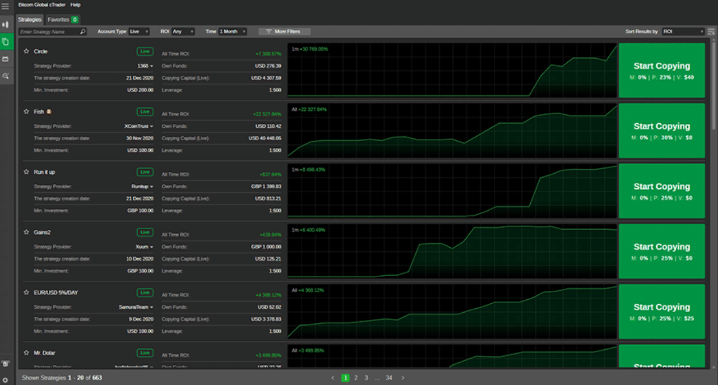Favorite the Circle strategy with its star
The height and width of the screenshot is (385, 718).
click(26, 51)
